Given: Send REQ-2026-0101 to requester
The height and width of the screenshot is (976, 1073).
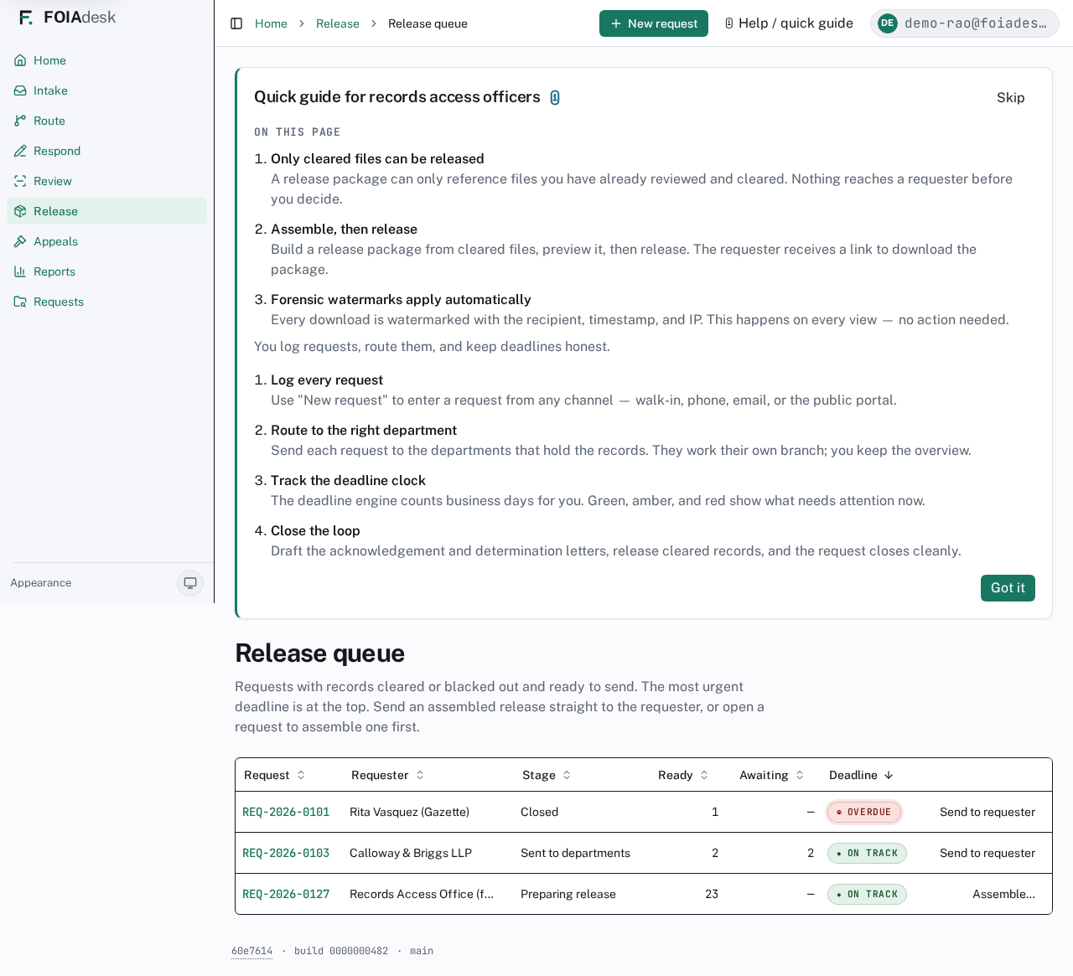Looking at the screenshot, I should pos(987,812).
